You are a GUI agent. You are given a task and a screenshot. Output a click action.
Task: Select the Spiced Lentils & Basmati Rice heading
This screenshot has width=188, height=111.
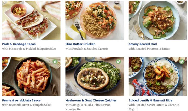[x=150, y=100]
